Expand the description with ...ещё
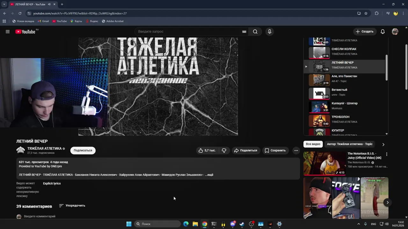 [209, 175]
